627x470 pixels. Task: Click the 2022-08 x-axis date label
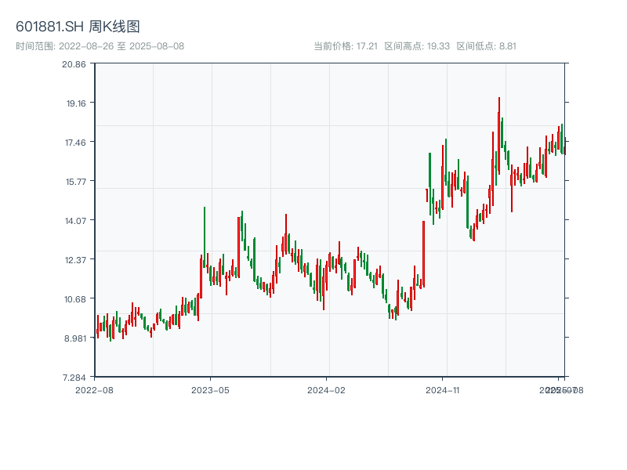coord(94,389)
